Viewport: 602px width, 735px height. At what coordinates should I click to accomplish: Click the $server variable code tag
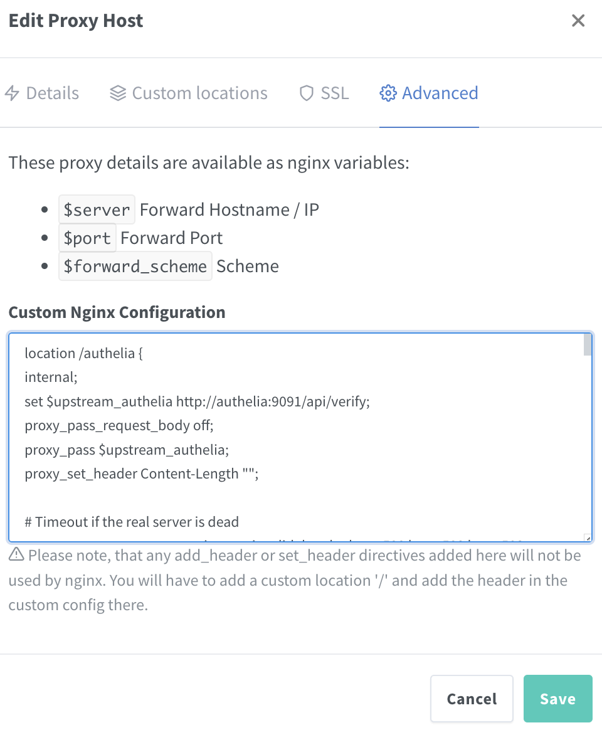tap(97, 209)
